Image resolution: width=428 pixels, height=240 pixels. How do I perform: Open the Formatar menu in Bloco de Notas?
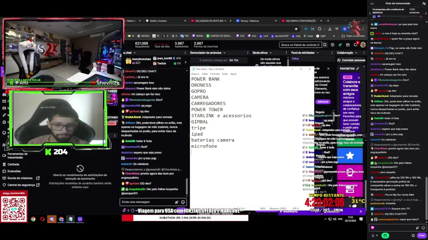(x=215, y=74)
